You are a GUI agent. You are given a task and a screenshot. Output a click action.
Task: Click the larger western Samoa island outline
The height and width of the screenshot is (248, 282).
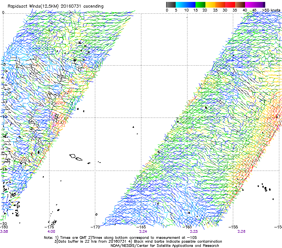pos(72,156)
